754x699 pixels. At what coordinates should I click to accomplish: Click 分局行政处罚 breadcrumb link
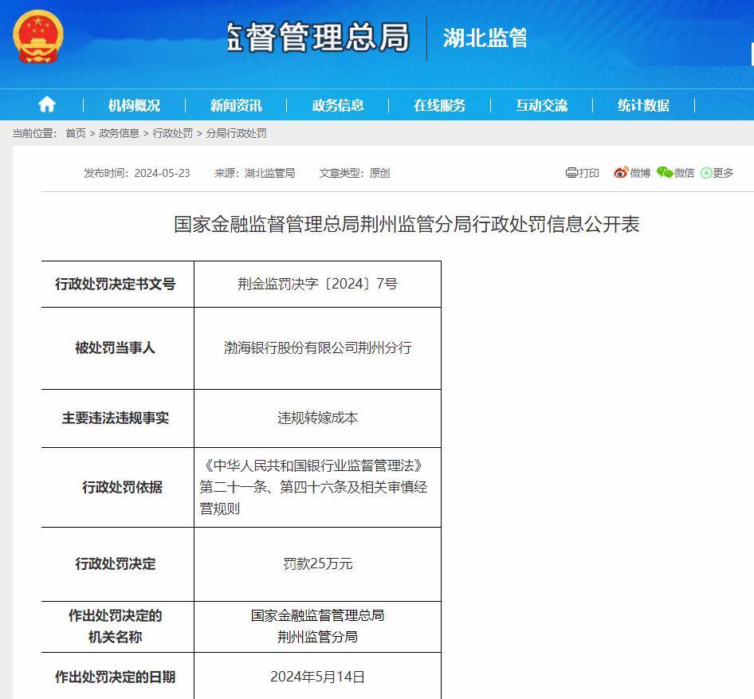236,133
